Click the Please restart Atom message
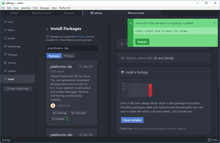 pos(161,31)
